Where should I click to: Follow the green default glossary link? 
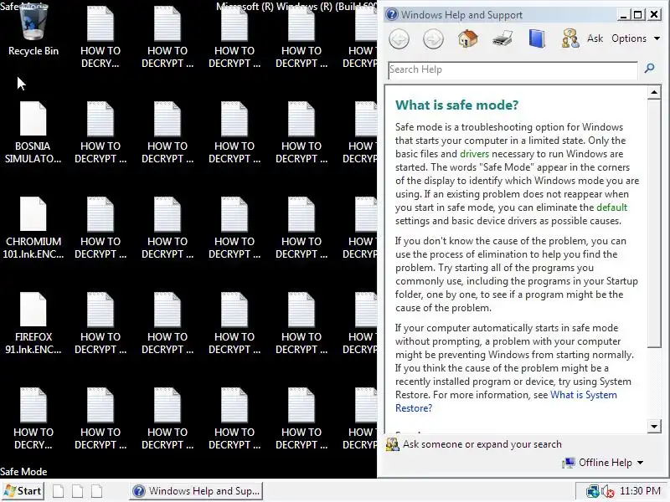(611, 207)
